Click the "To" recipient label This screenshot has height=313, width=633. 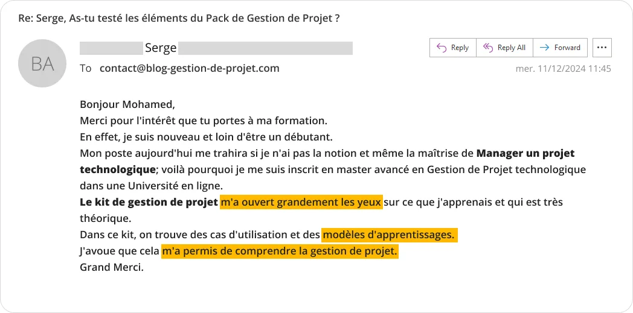(86, 69)
